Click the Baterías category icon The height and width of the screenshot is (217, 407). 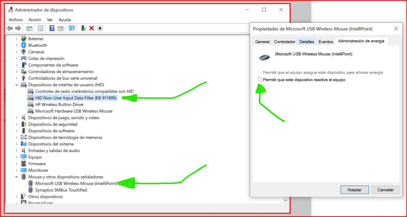coord(23,39)
